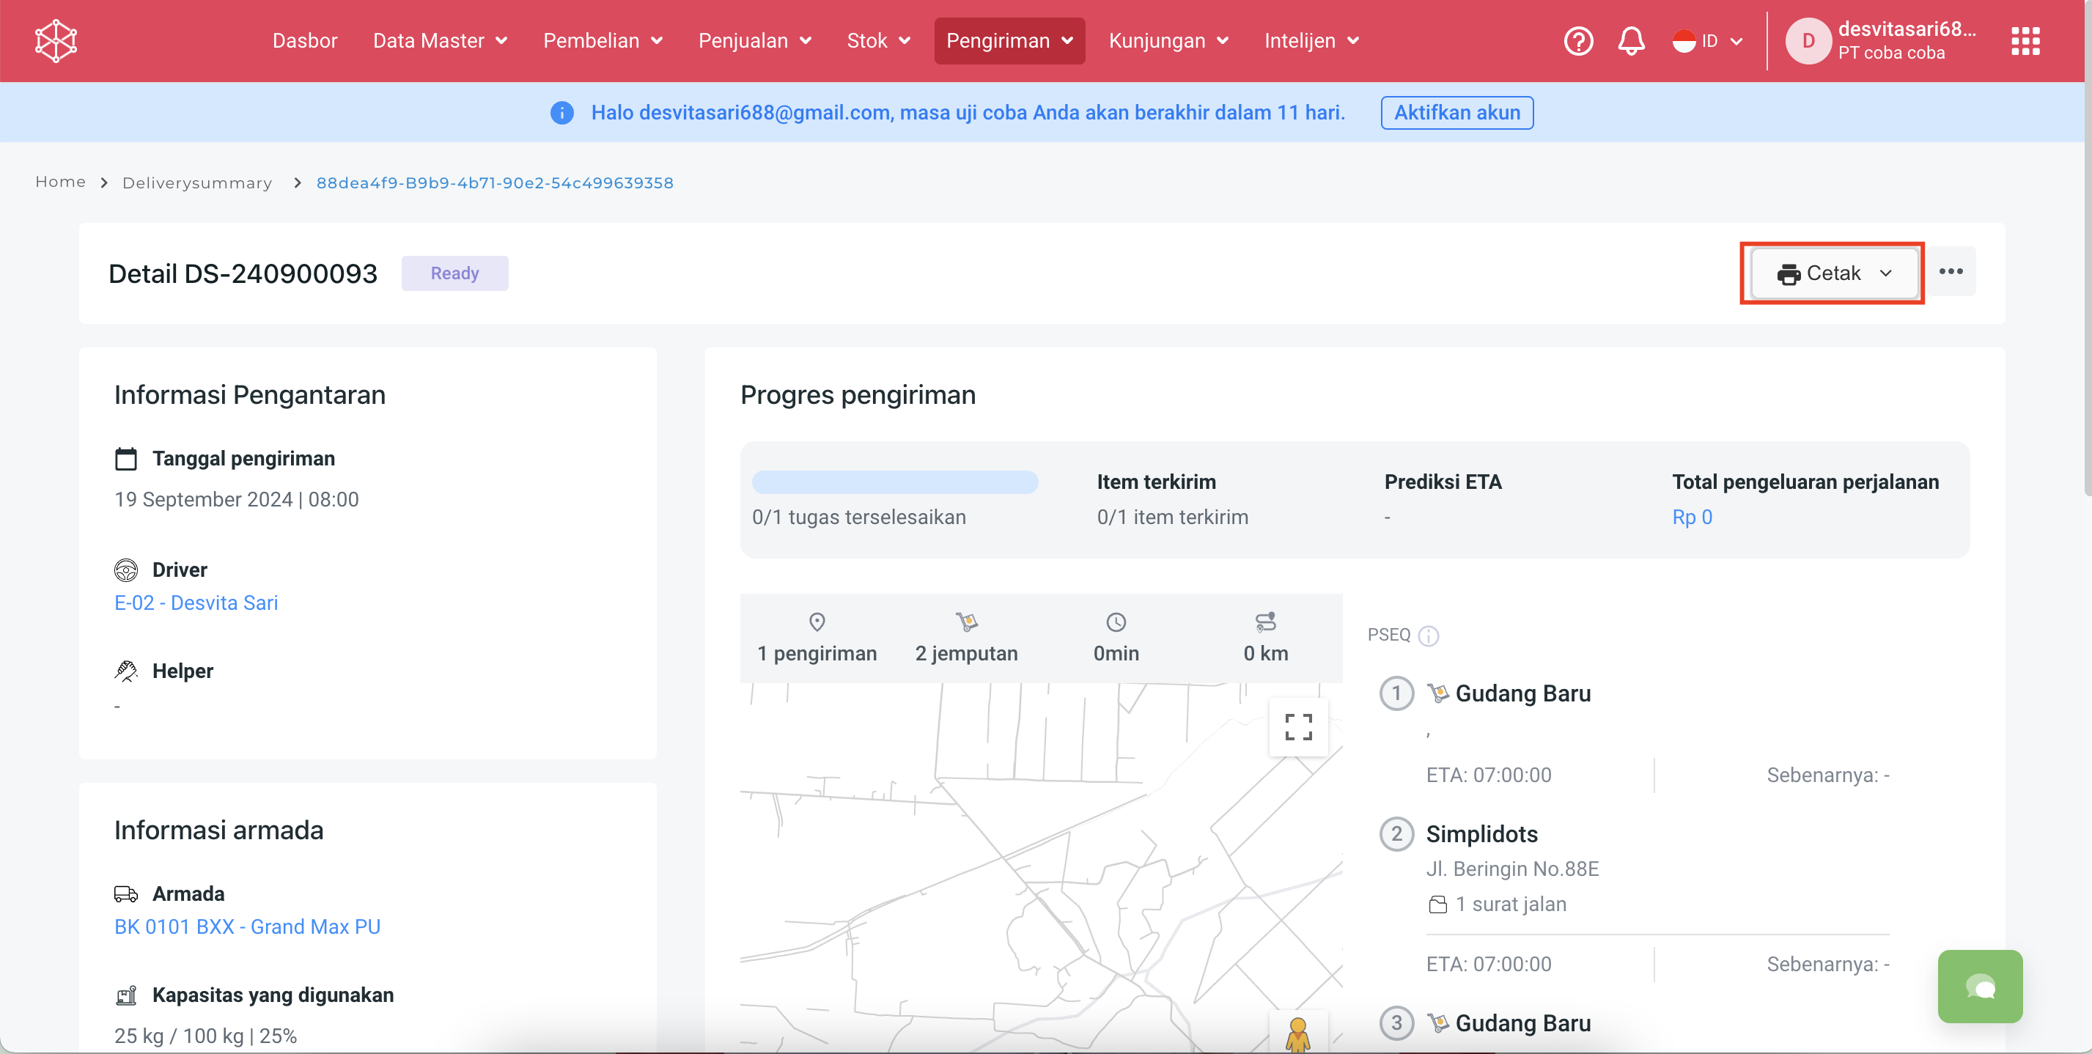Viewport: 2092px width, 1054px height.
Task: Expand the Cetak print dropdown
Action: (1834, 273)
